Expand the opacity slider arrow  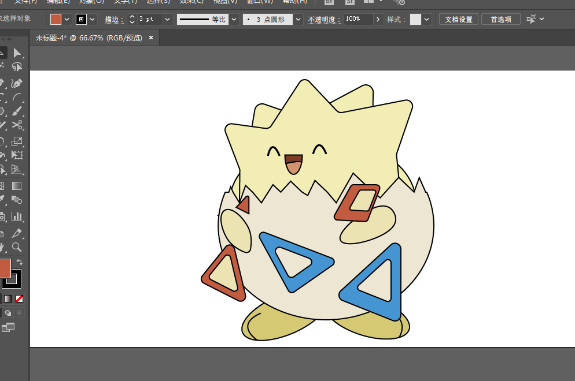[378, 20]
